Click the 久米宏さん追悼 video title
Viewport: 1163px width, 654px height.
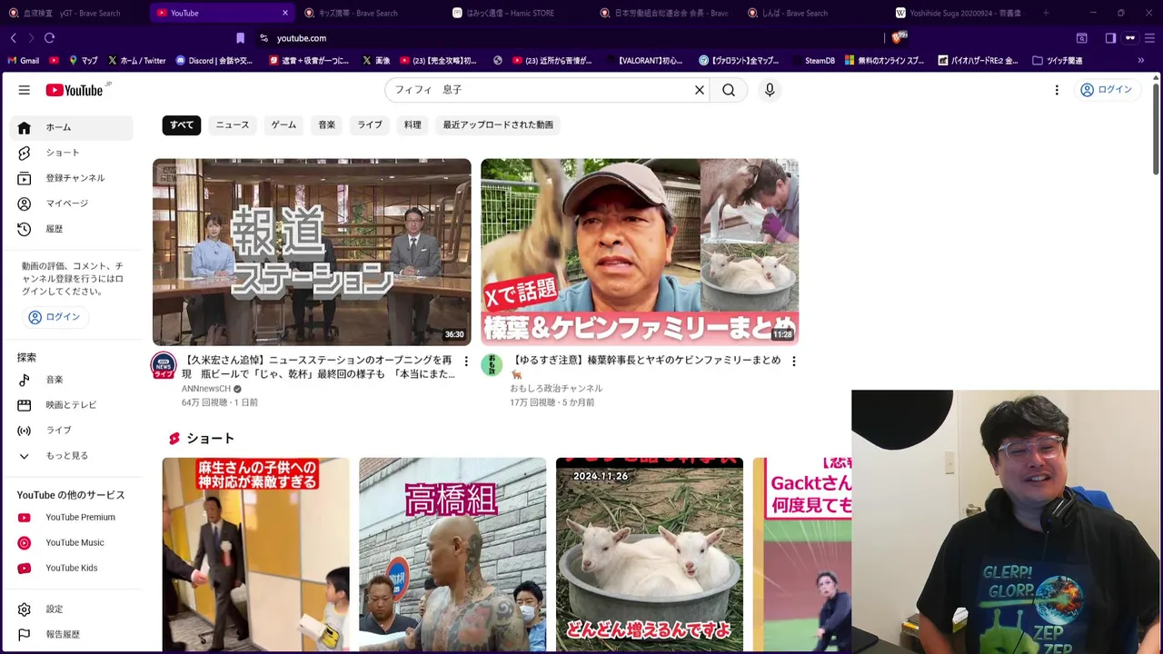coord(317,367)
